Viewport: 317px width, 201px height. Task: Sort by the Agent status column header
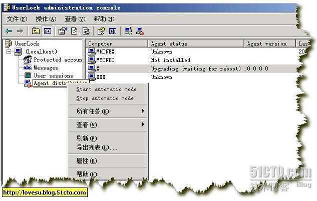click(196, 43)
